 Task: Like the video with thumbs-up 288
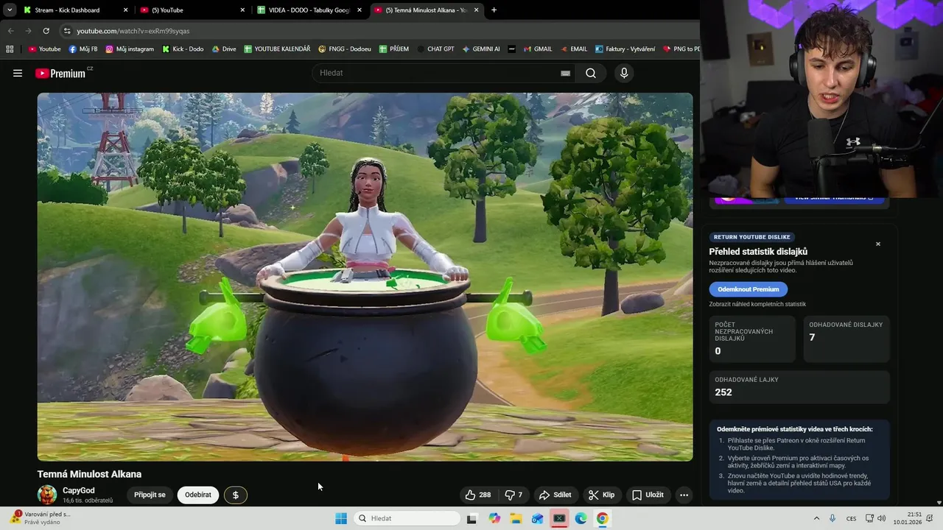(x=478, y=495)
